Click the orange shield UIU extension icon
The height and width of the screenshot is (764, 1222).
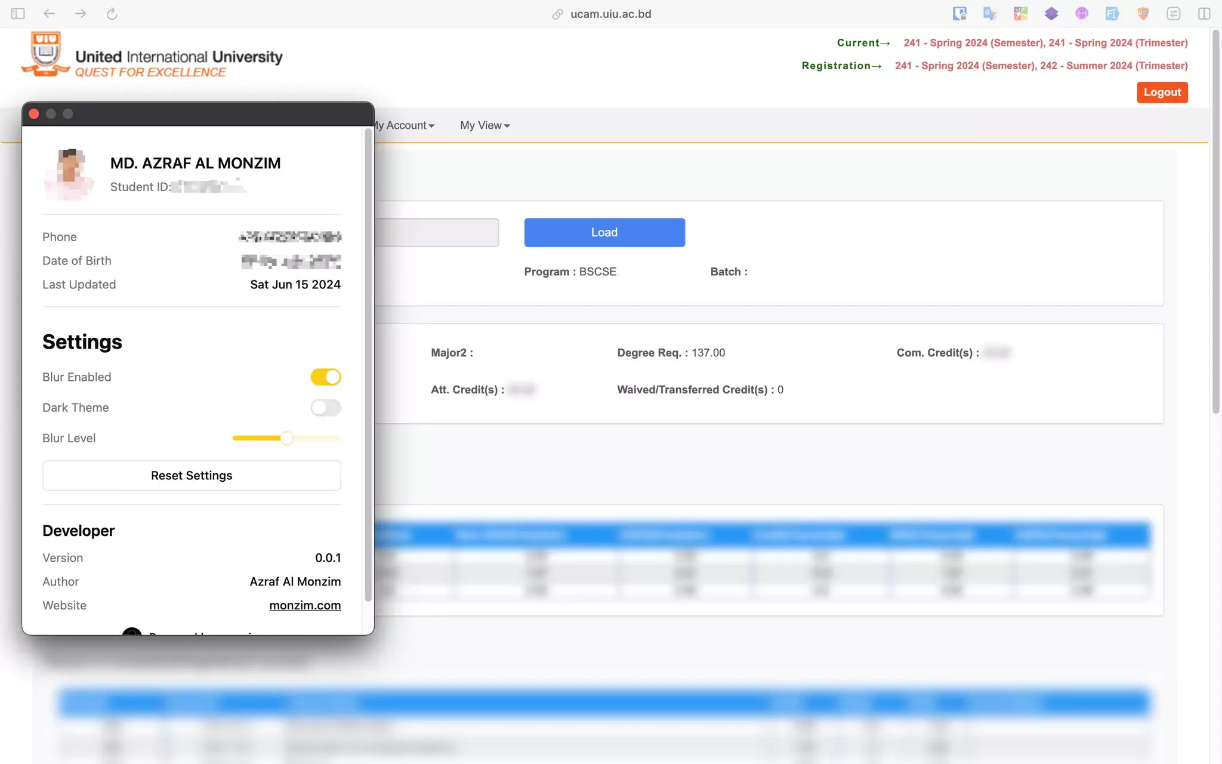coord(1143,14)
